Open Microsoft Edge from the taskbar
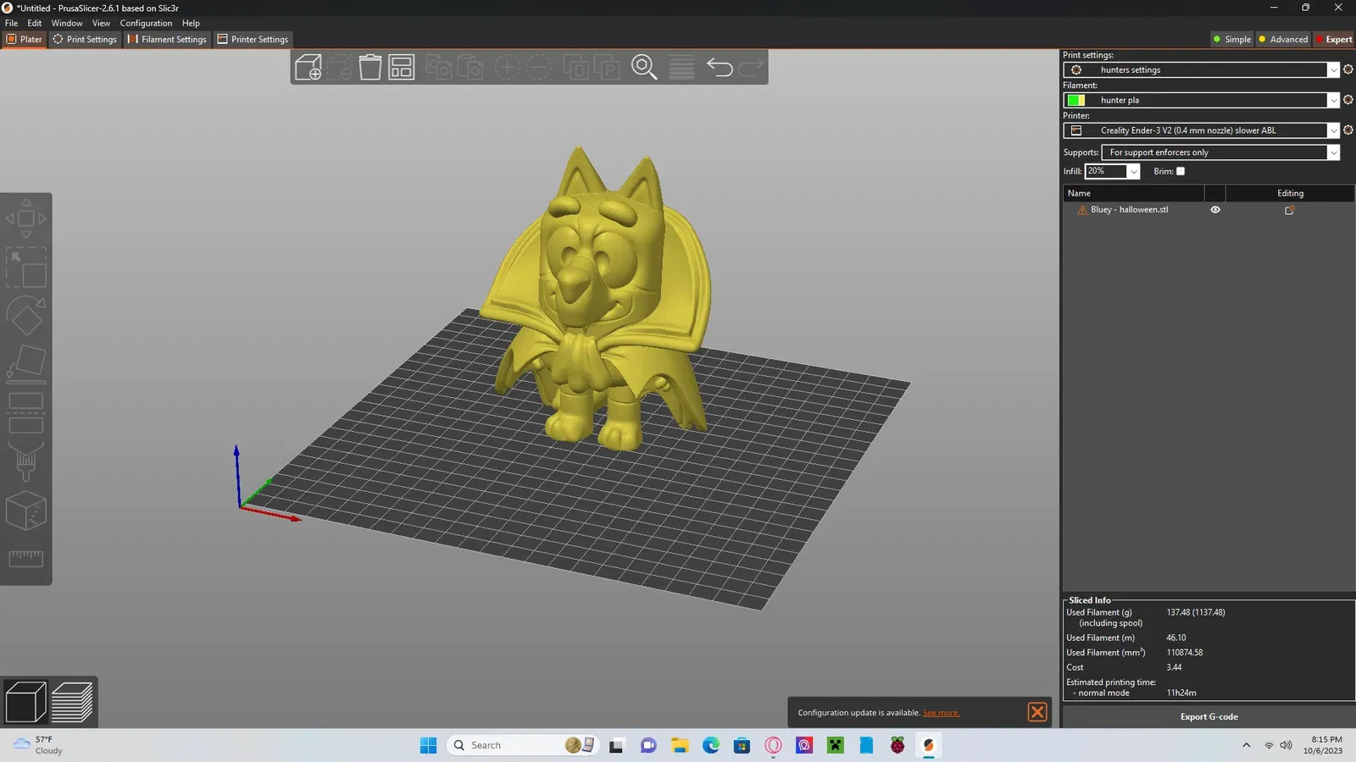 point(710,745)
